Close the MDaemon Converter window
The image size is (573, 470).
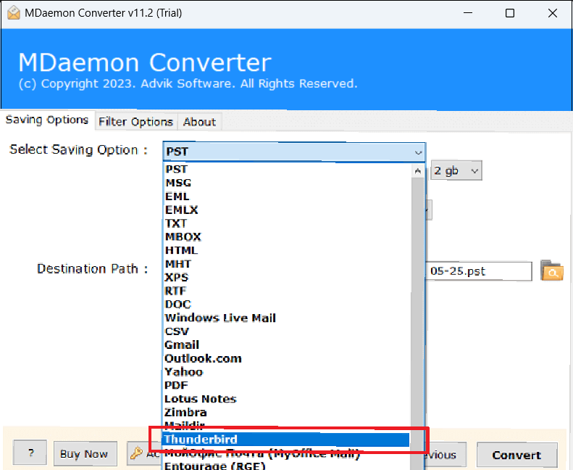coord(553,13)
